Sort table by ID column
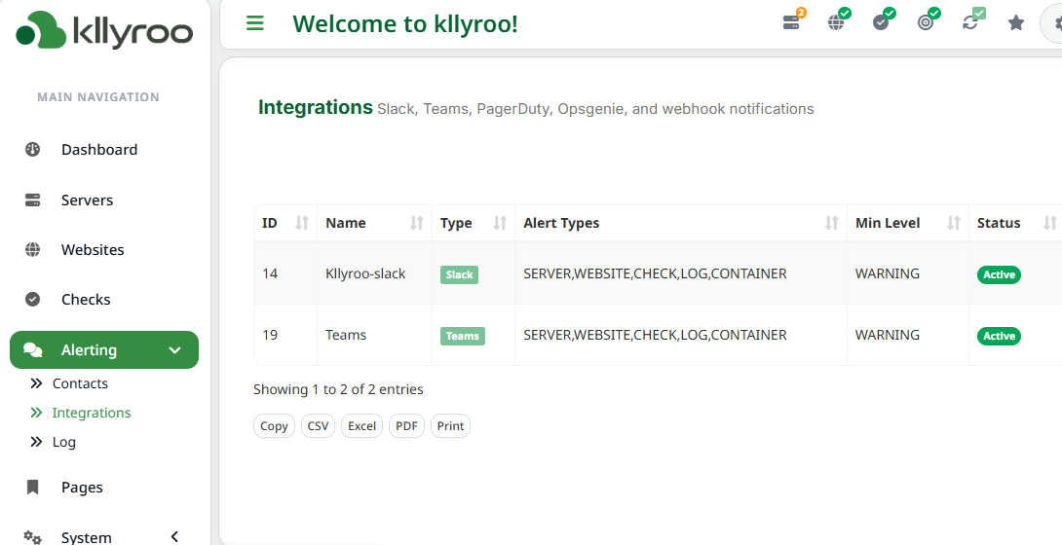This screenshot has height=545, width=1062. point(302,223)
